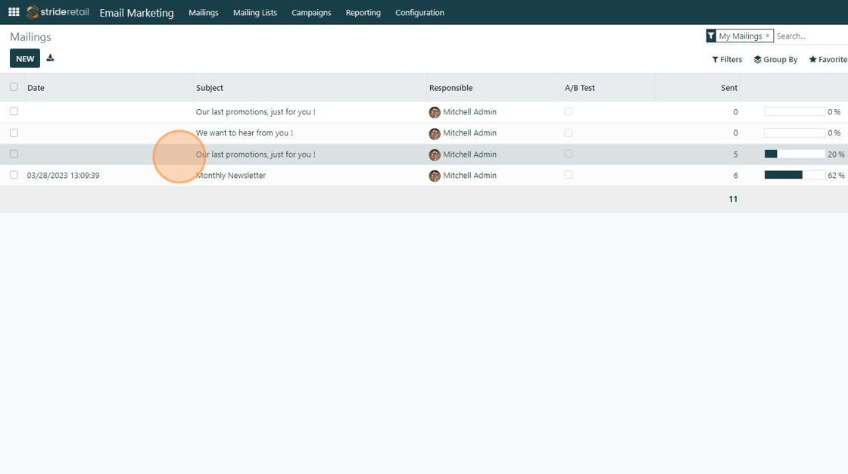The width and height of the screenshot is (848, 474).
Task: Click the Strideretail logo
Action: point(58,12)
